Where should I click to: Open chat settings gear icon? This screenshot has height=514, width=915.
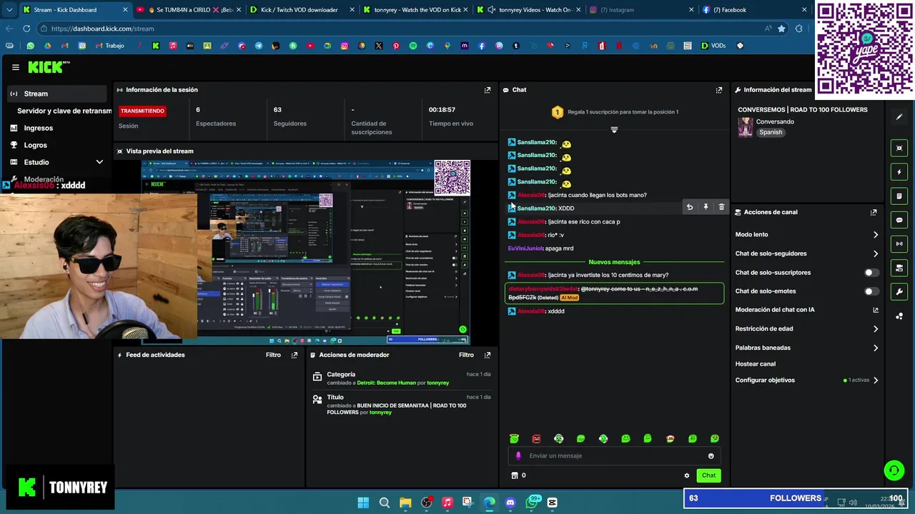[687, 475]
